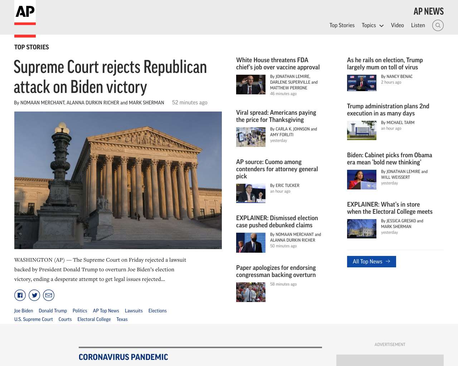Screen dimensions: 458x366
Task: Click Trump and Biden debunked claims thumbnail
Action: tap(251, 243)
